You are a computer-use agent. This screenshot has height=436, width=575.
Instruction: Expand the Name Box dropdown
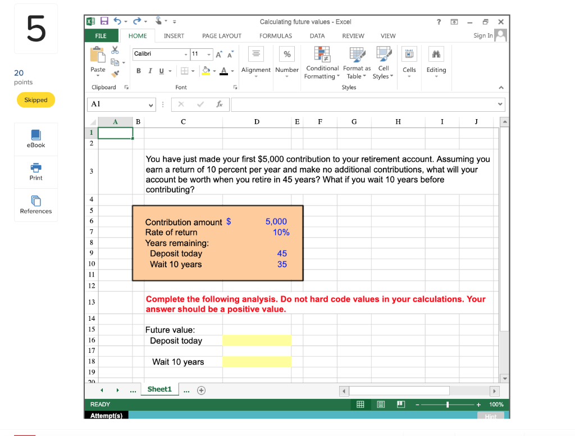click(x=150, y=105)
